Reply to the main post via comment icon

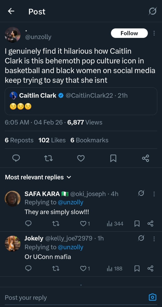coord(16,158)
